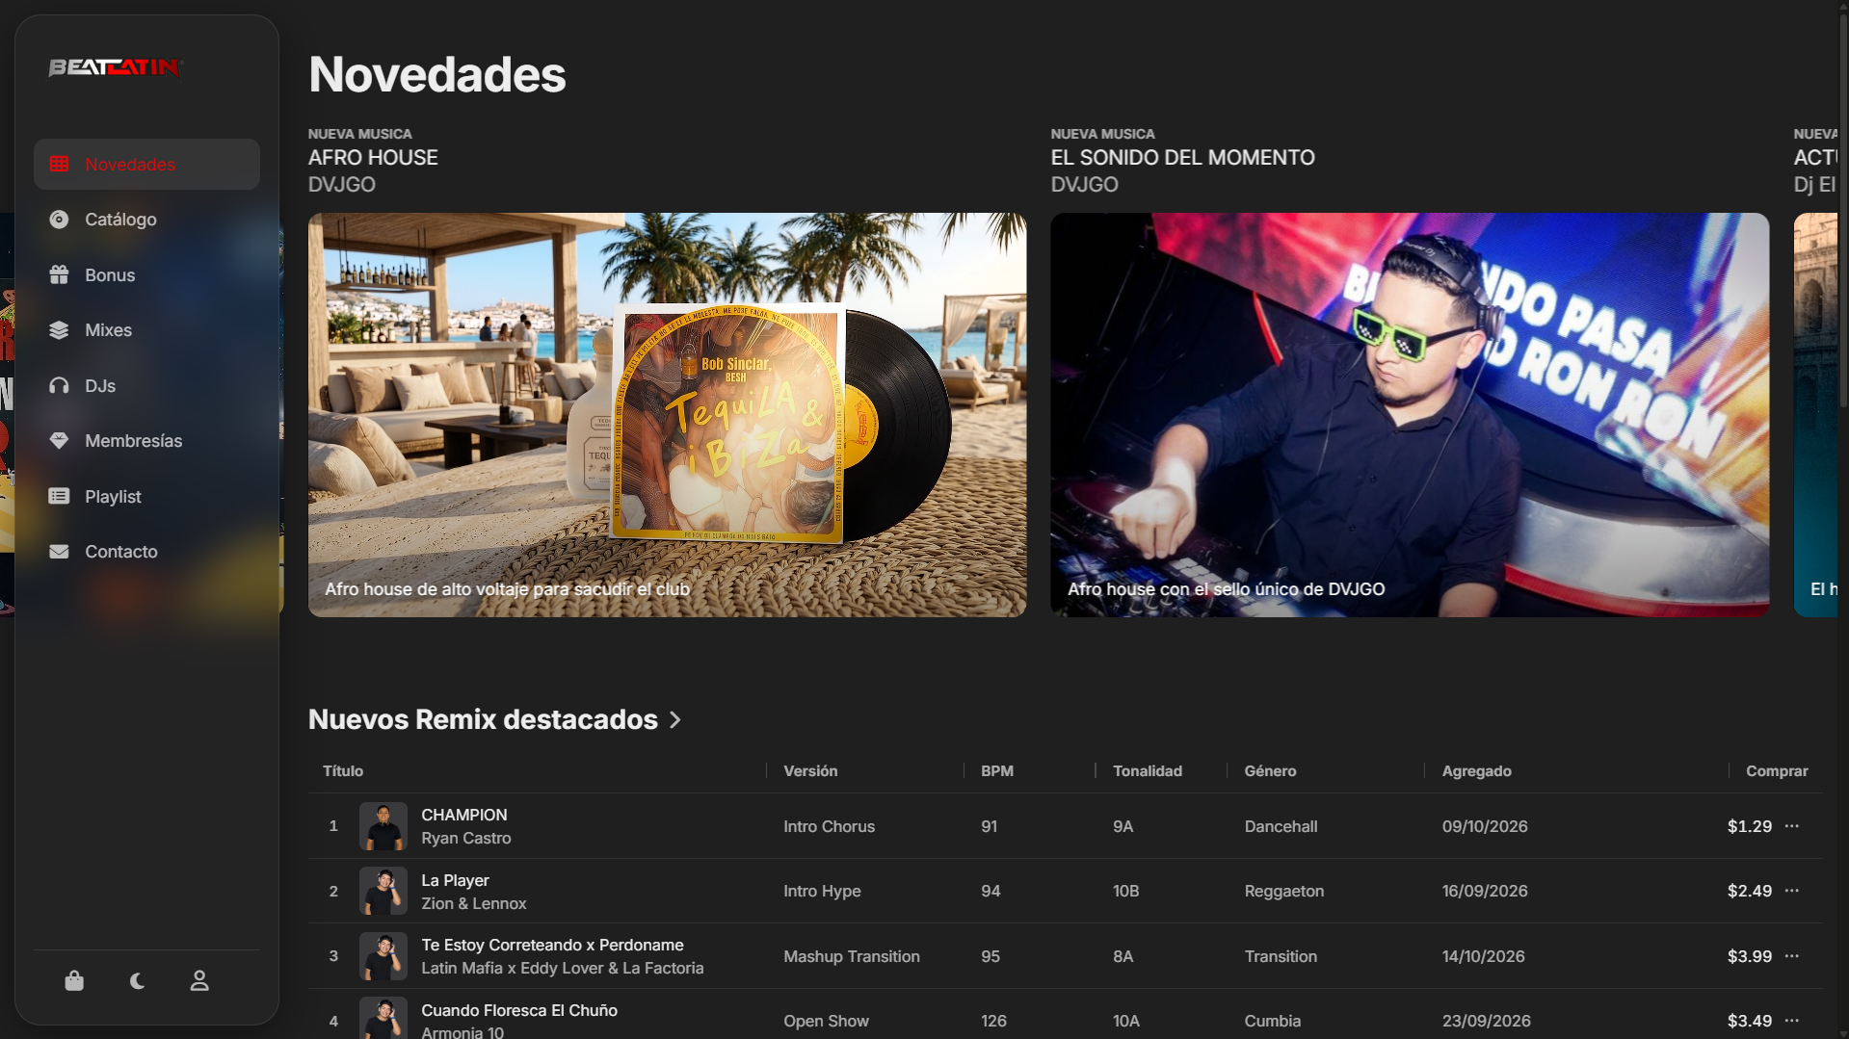Open the Afro House Tequila Ibiza banner
Image resolution: width=1849 pixels, height=1039 pixels.
coord(667,415)
